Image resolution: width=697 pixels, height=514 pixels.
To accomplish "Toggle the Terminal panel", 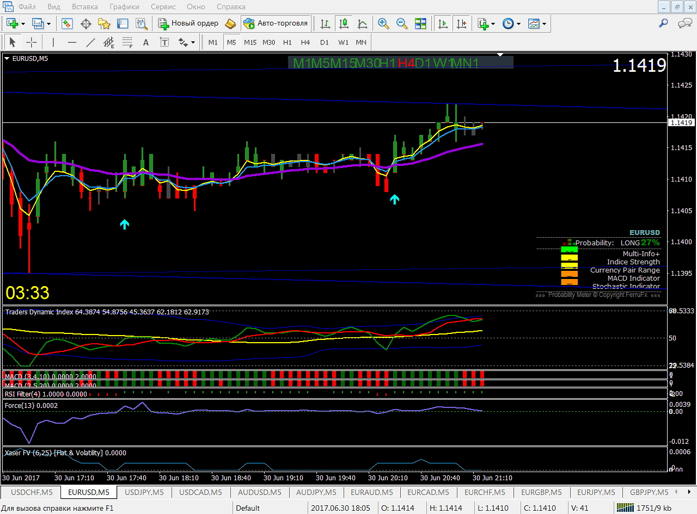I will [x=123, y=23].
